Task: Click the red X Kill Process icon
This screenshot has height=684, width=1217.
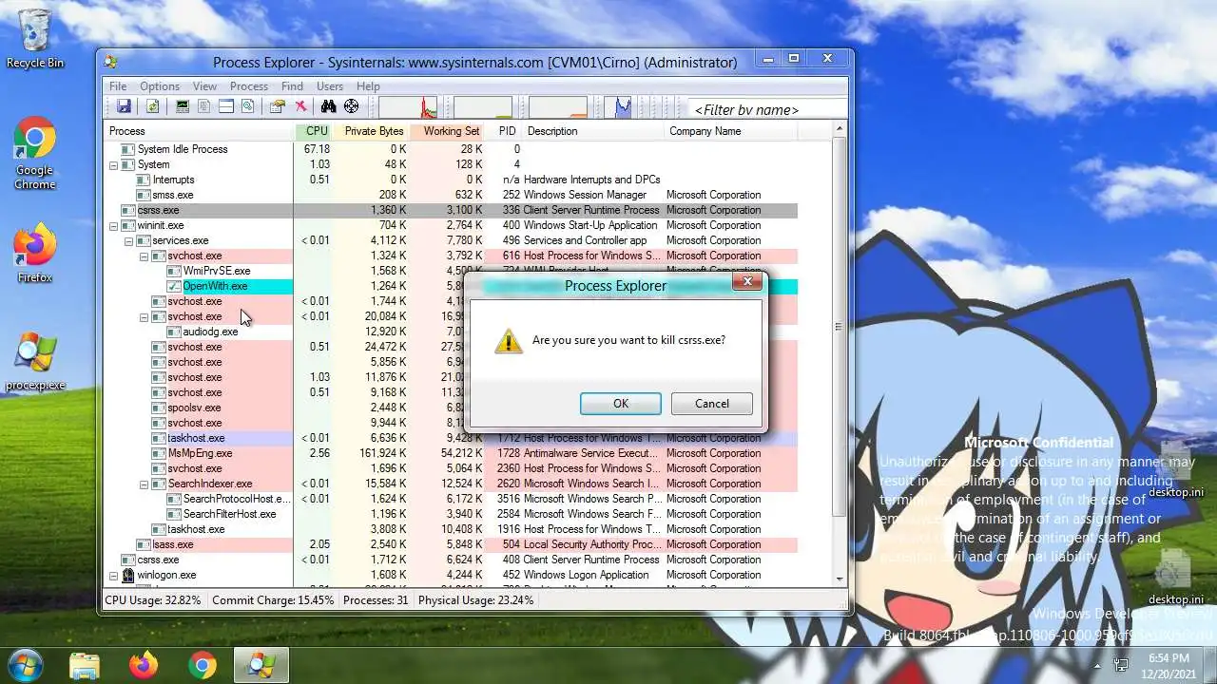Action: [x=300, y=106]
